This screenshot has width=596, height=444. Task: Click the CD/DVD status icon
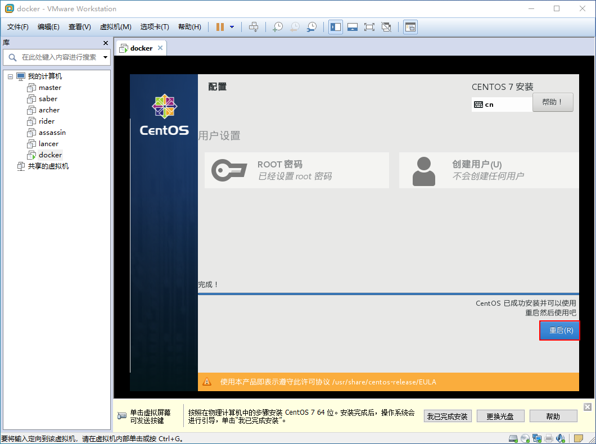525,438
